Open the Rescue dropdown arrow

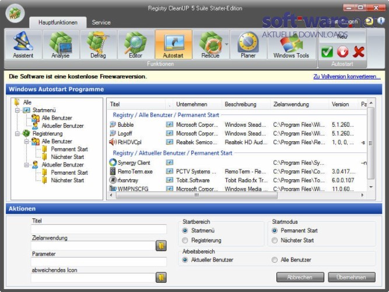[226, 44]
